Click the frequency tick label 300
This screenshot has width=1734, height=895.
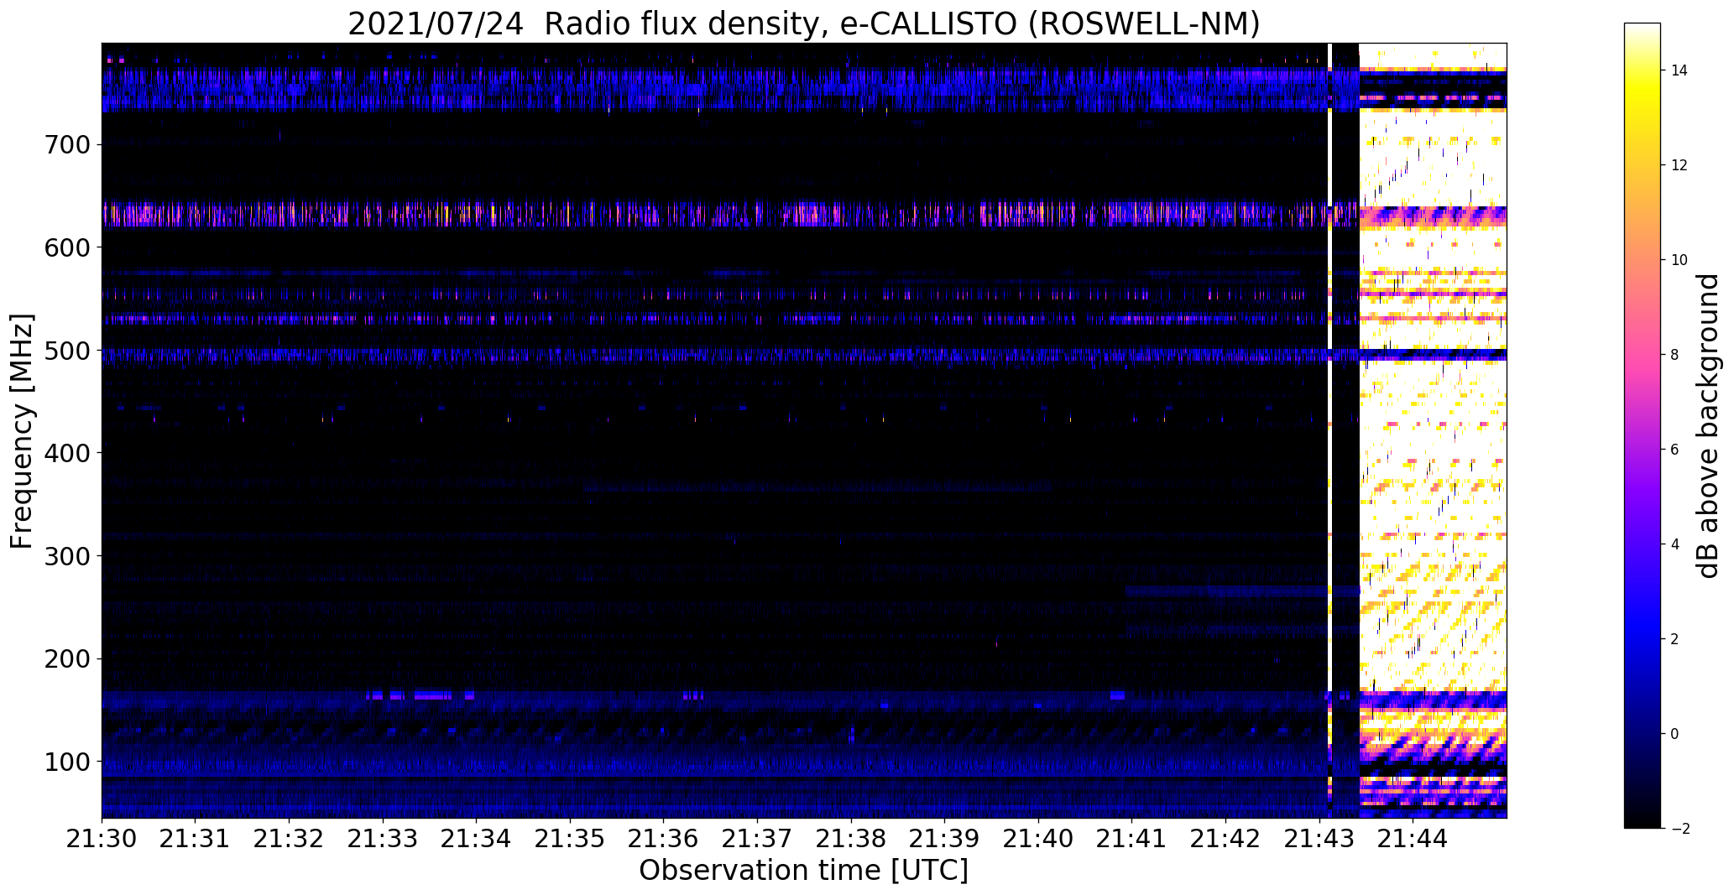[x=65, y=556]
